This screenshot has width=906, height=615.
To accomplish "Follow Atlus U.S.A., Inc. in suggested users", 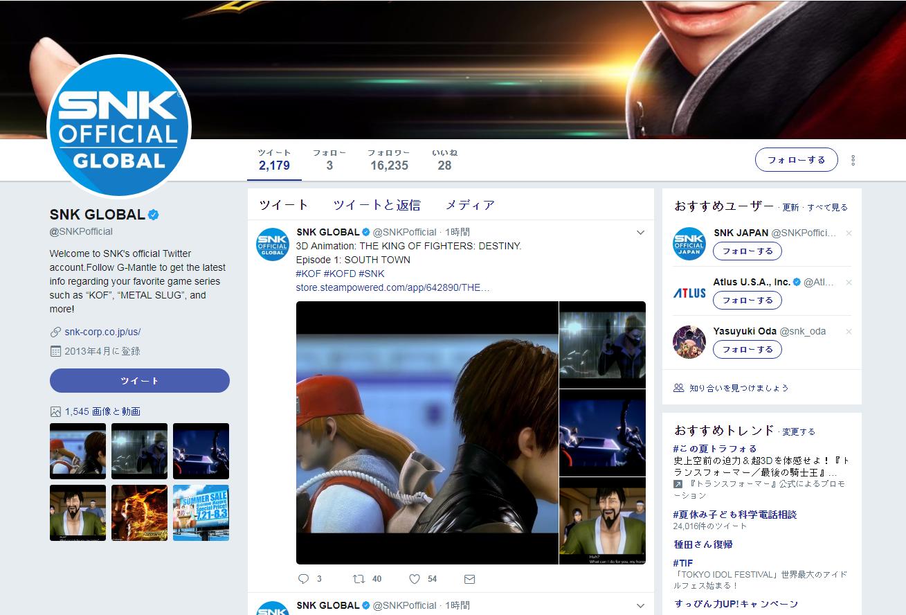I will click(x=748, y=300).
